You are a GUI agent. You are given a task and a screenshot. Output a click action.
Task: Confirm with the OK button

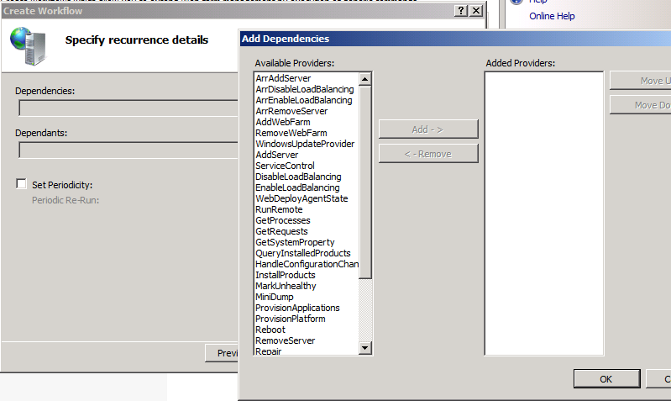coord(606,379)
